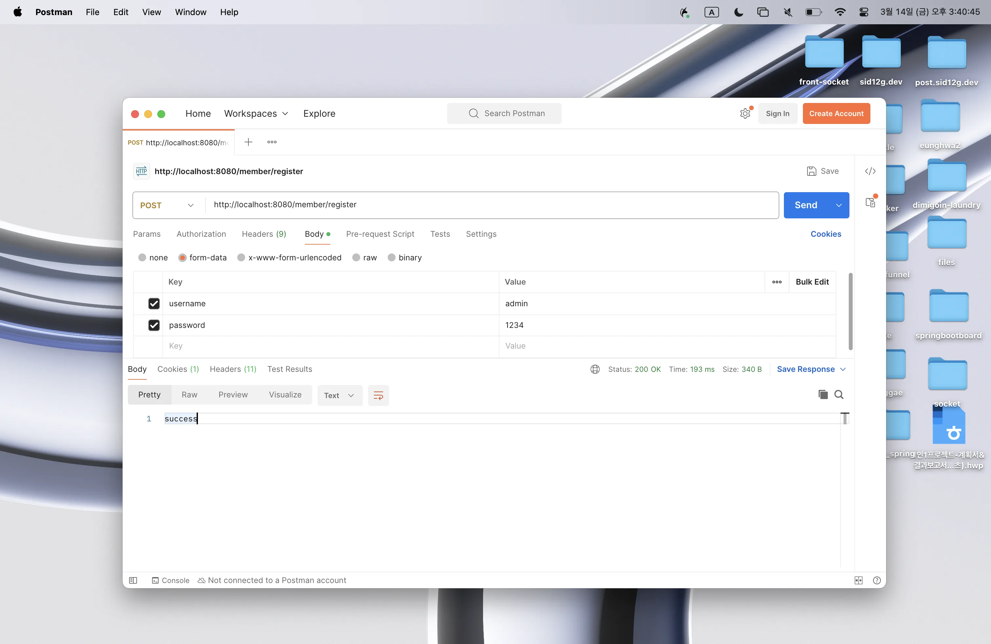Viewport: 991px width, 644px height.
Task: Click the settings gear icon
Action: pos(745,113)
